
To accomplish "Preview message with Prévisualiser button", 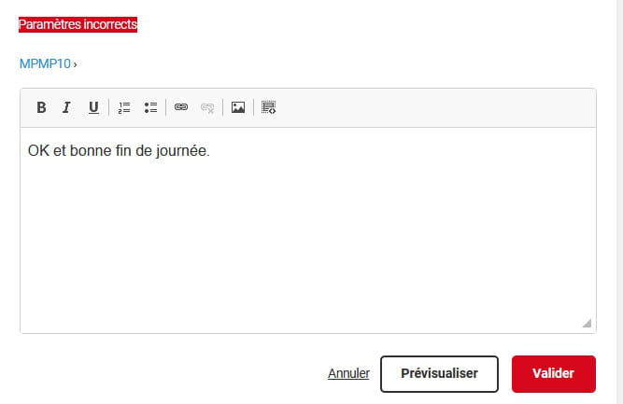I will (x=439, y=374).
